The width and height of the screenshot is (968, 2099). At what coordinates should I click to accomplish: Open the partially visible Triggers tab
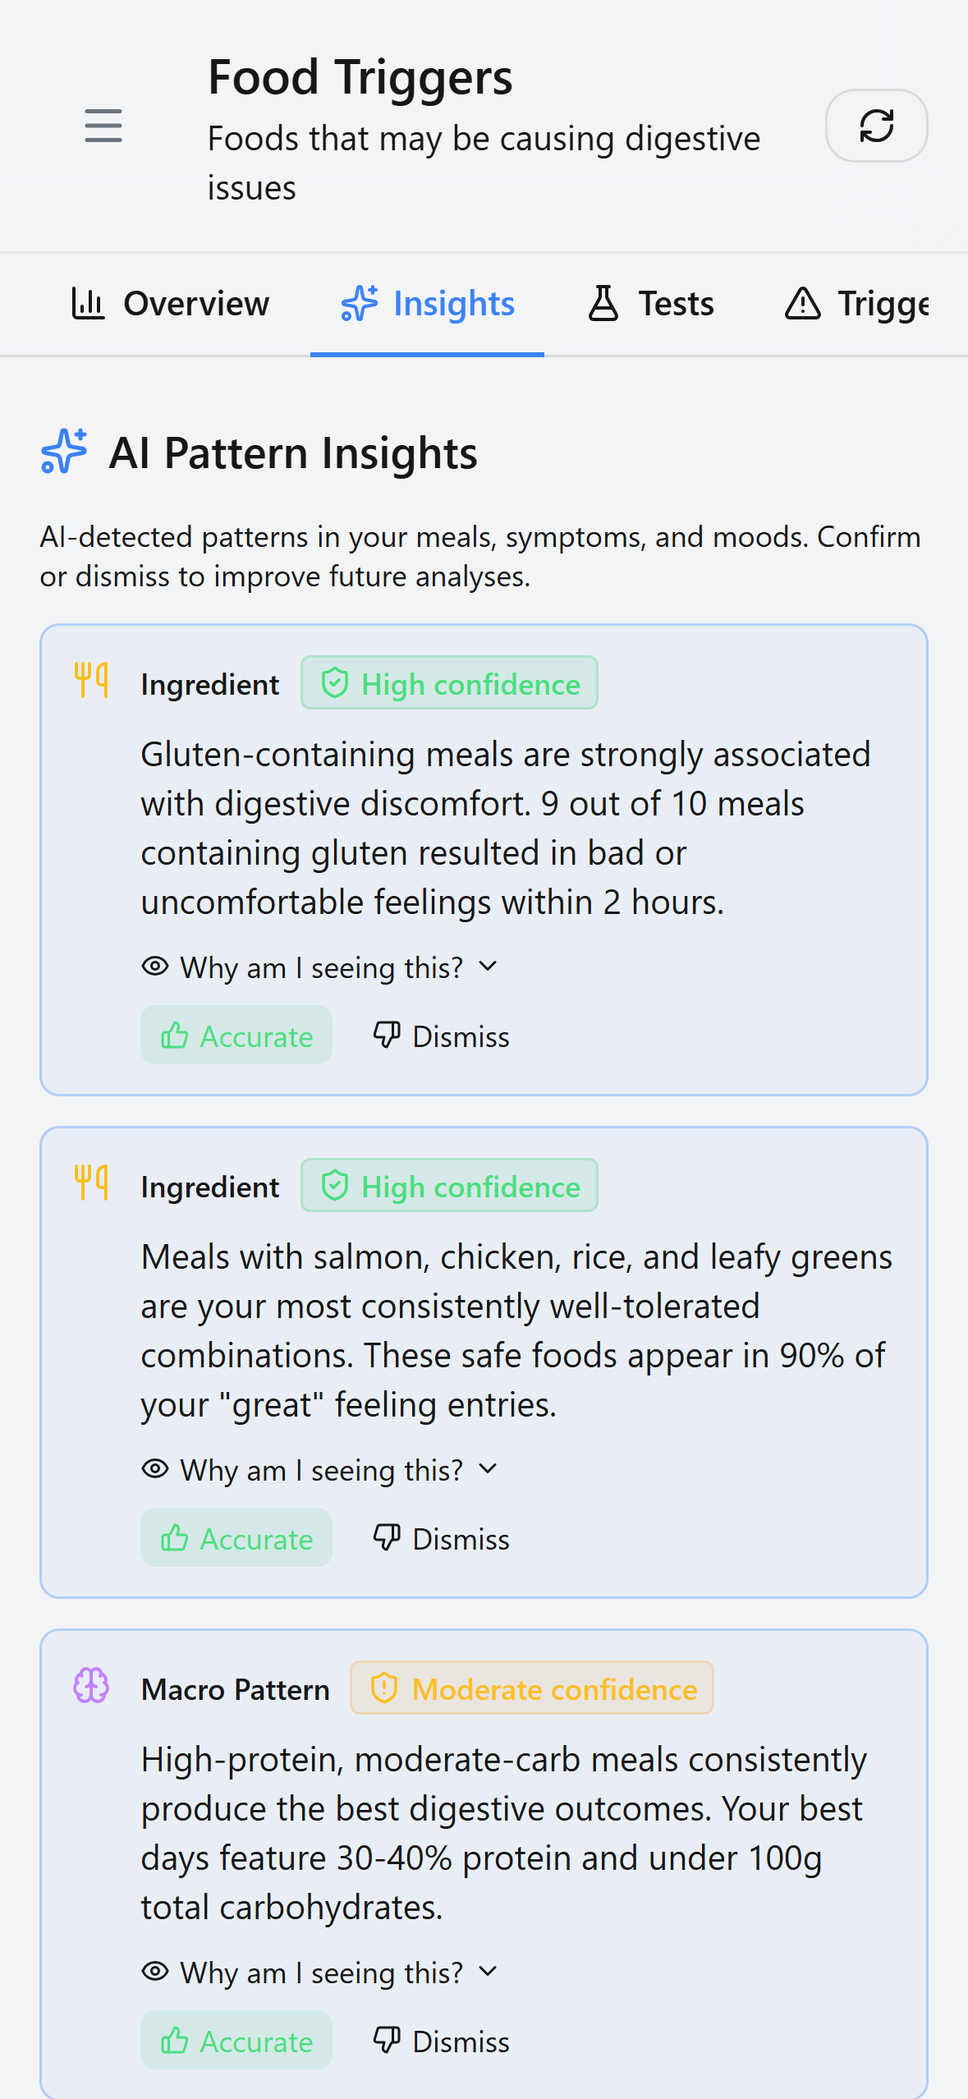[x=858, y=304]
